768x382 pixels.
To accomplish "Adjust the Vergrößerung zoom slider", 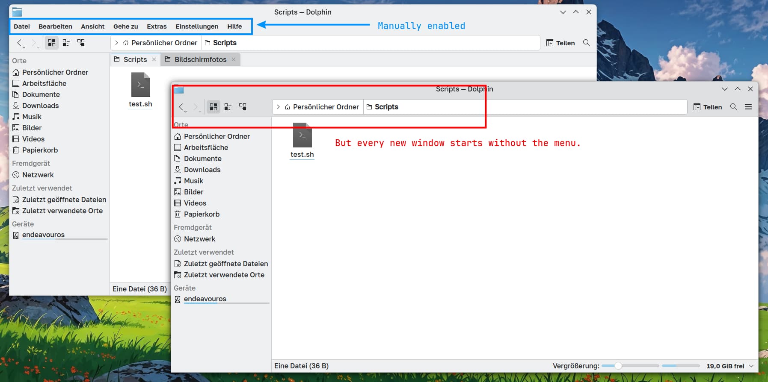I will point(618,366).
